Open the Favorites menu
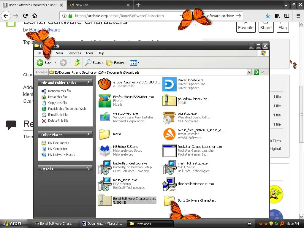Screen dimensions: 304x228 click(x=74, y=53)
